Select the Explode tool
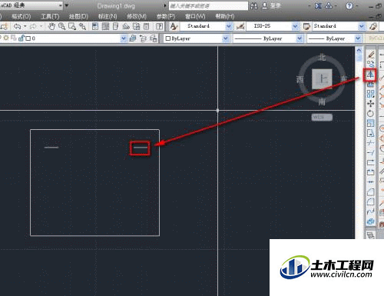The width and height of the screenshot is (384, 296). click(x=370, y=221)
